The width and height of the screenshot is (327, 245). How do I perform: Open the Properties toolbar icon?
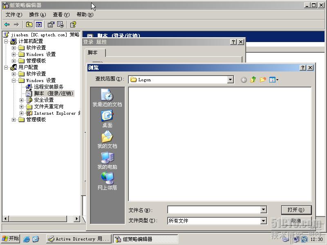(51, 24)
